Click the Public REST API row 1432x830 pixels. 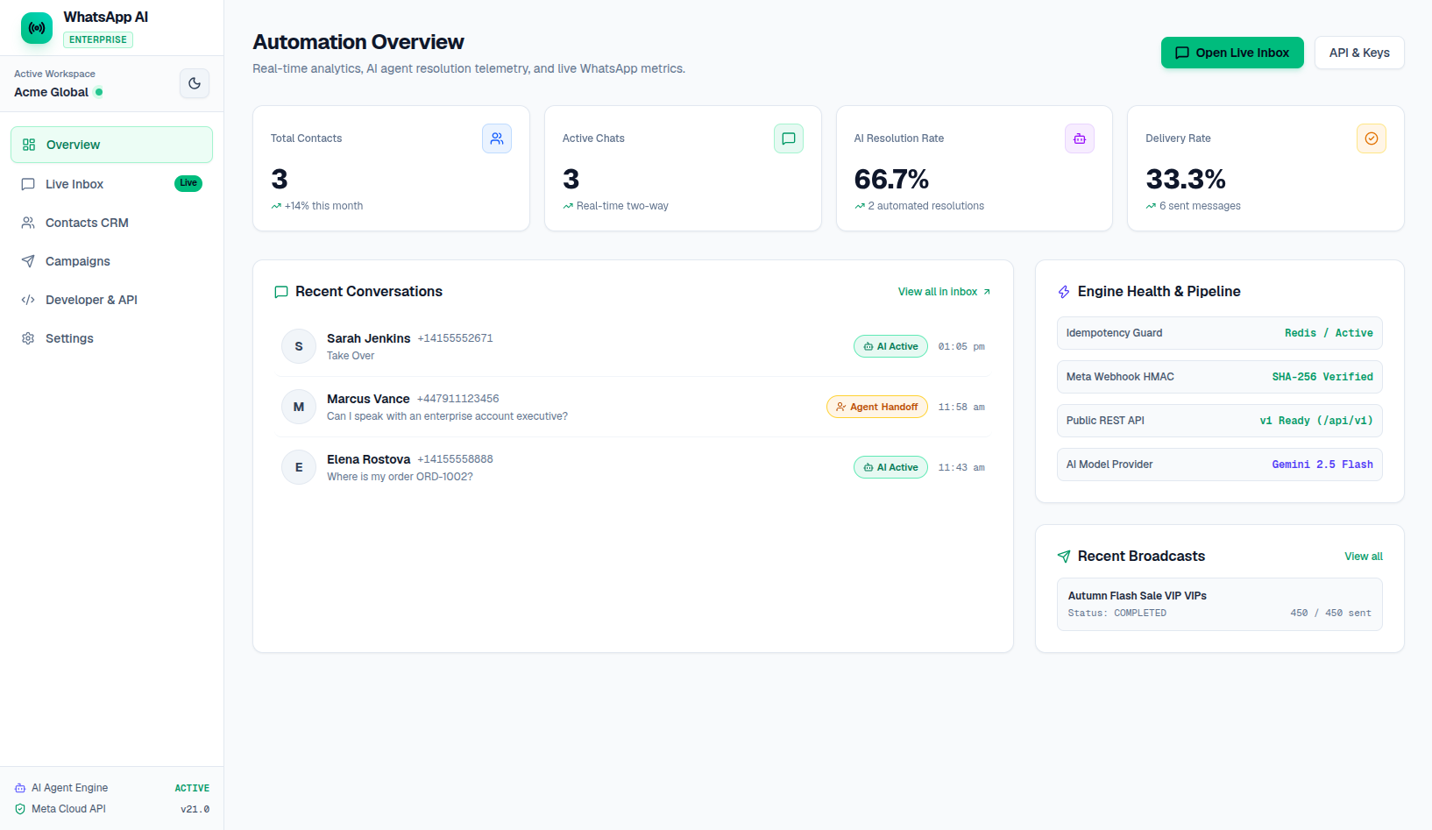pos(1220,421)
